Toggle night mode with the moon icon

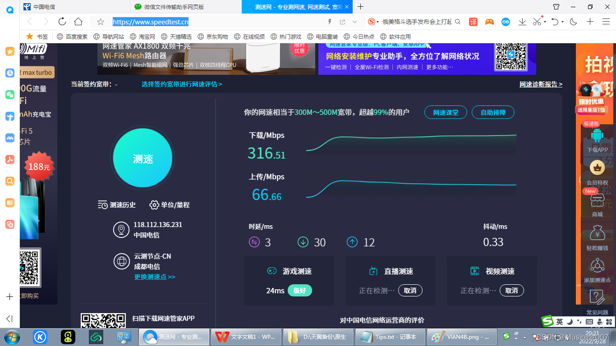pyautogui.click(x=574, y=22)
